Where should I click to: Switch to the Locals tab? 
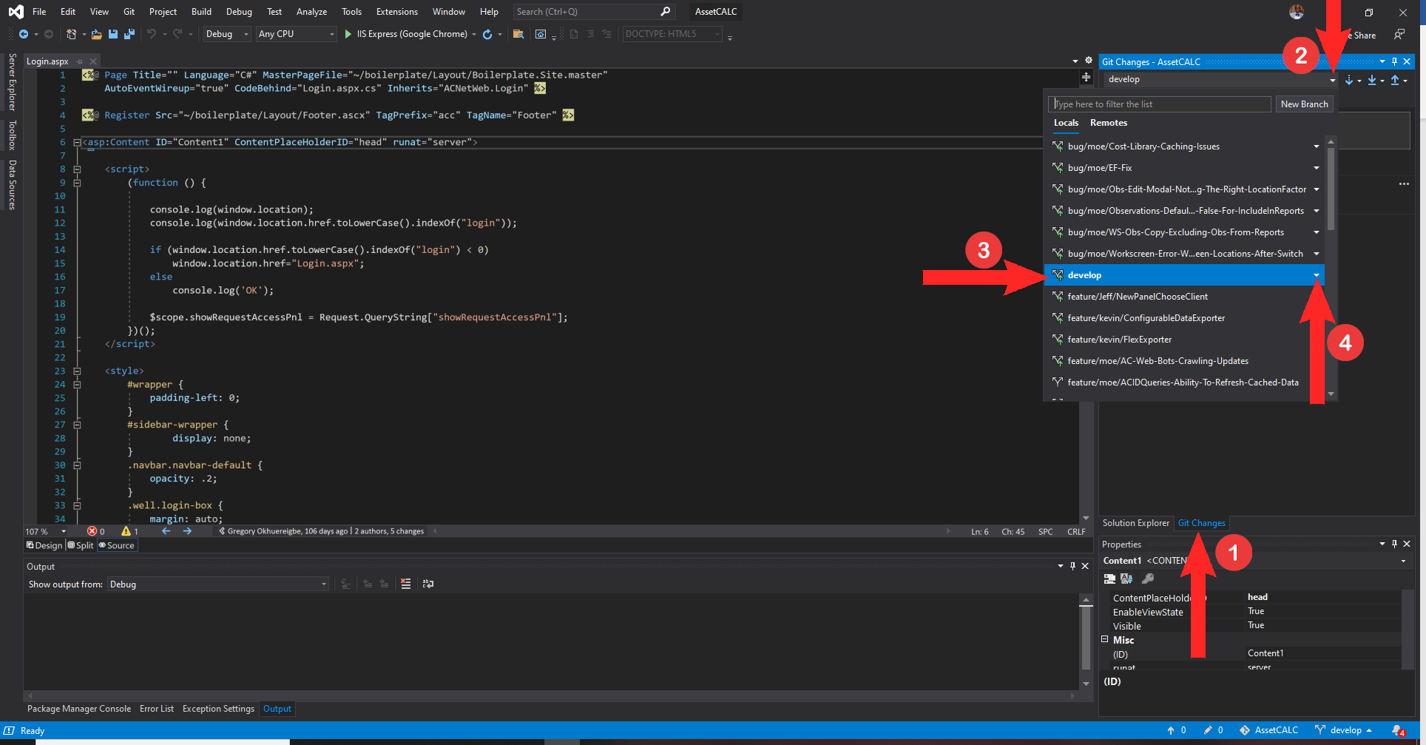1066,123
